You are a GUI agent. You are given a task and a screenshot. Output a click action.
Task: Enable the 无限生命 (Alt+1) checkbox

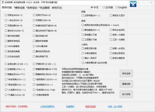6,15
